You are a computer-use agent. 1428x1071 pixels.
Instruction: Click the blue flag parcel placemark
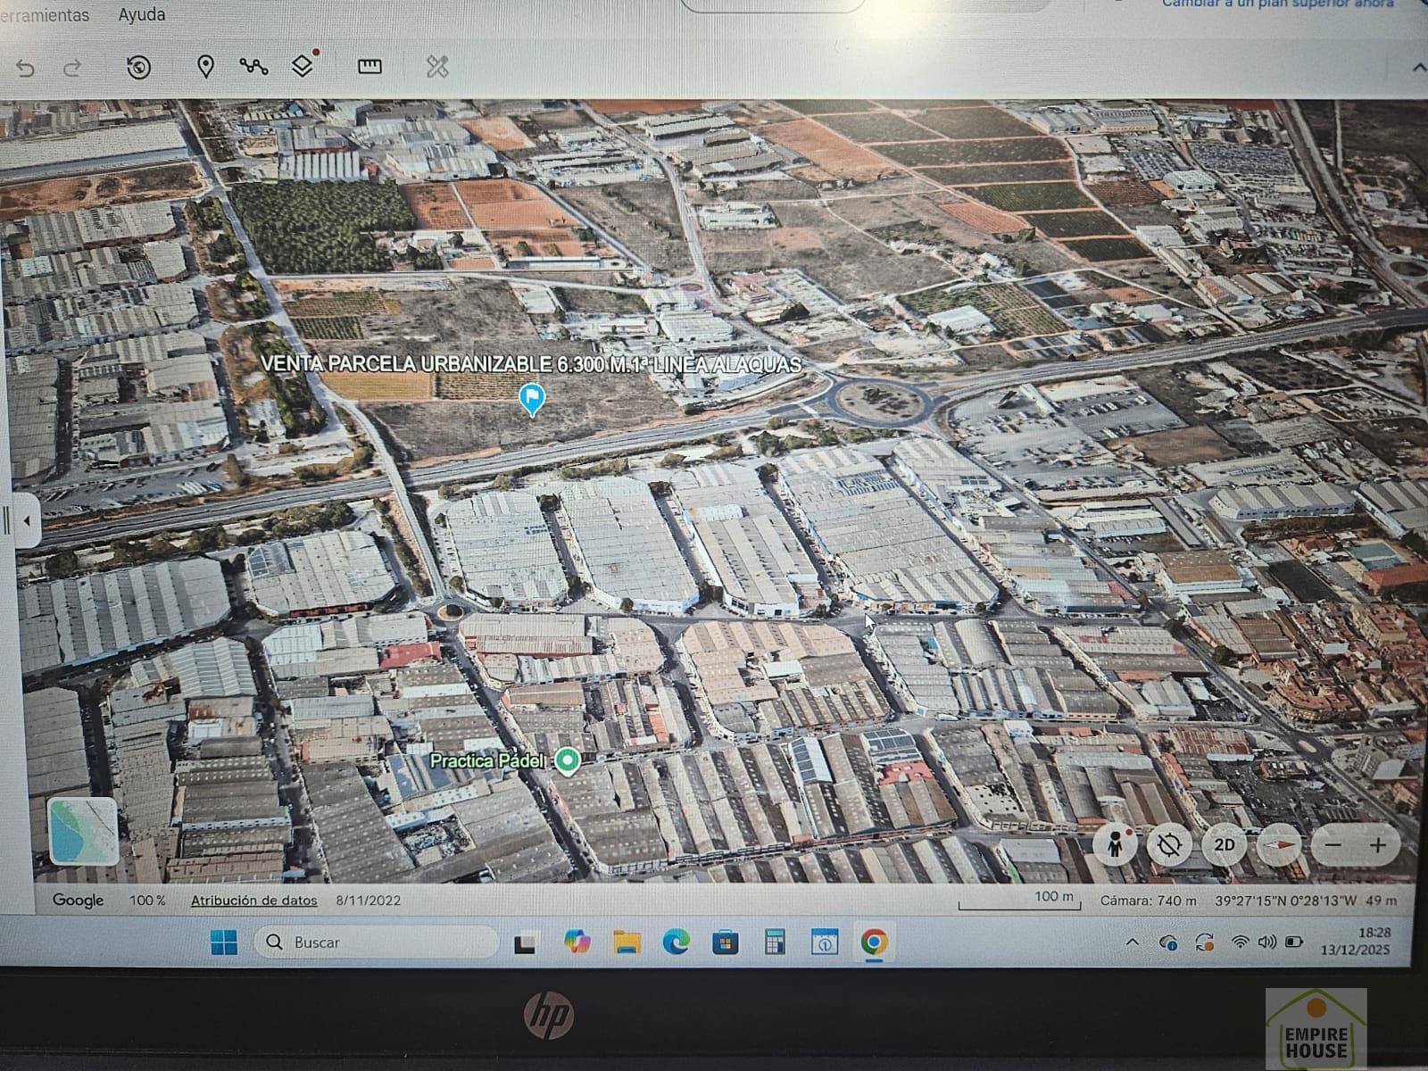point(532,398)
